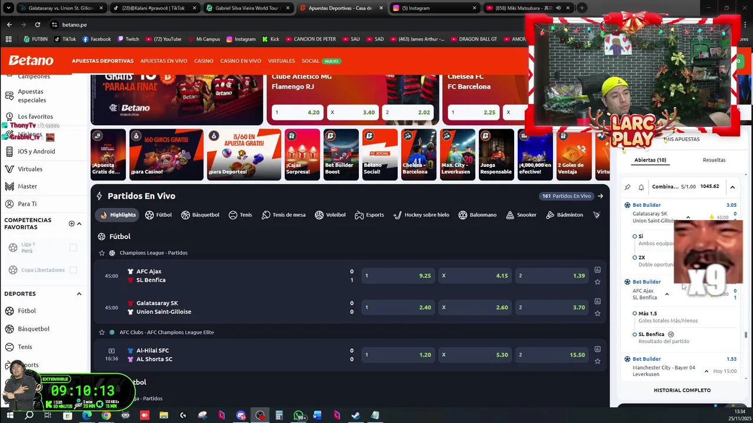Open Apuestas Deportivas menu
Screen dimensions: 753x423
point(102,61)
